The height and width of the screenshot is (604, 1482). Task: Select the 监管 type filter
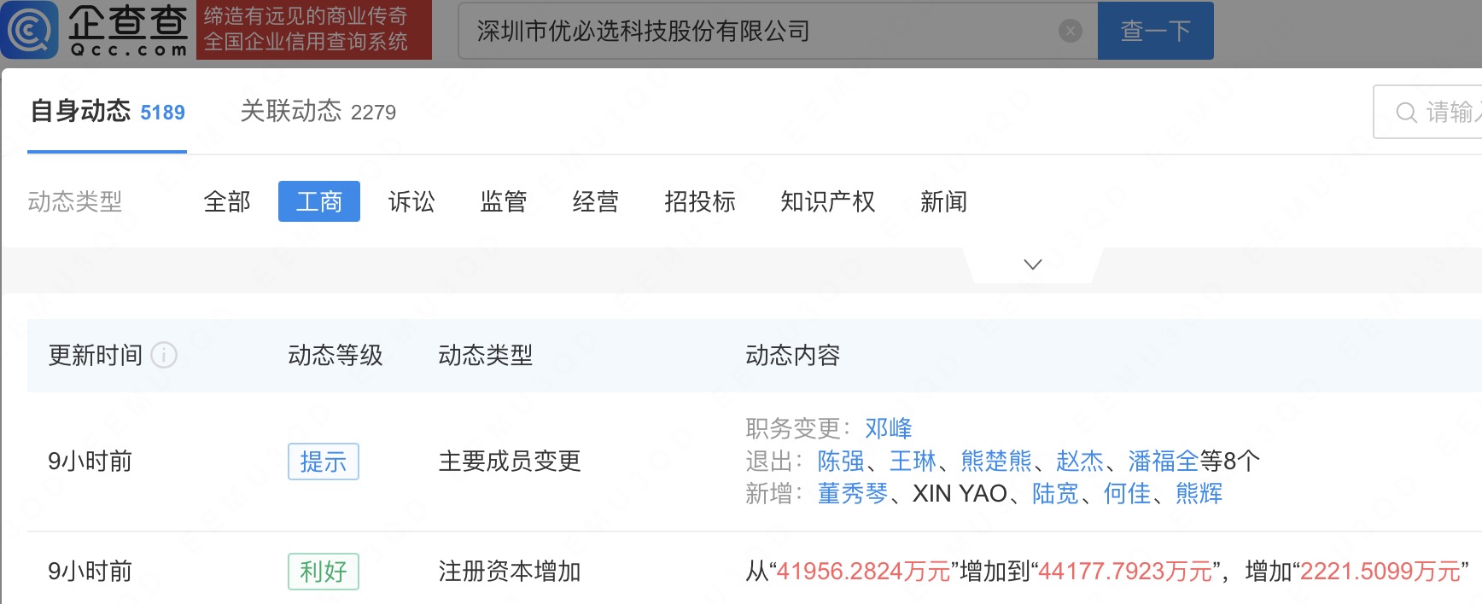point(504,201)
